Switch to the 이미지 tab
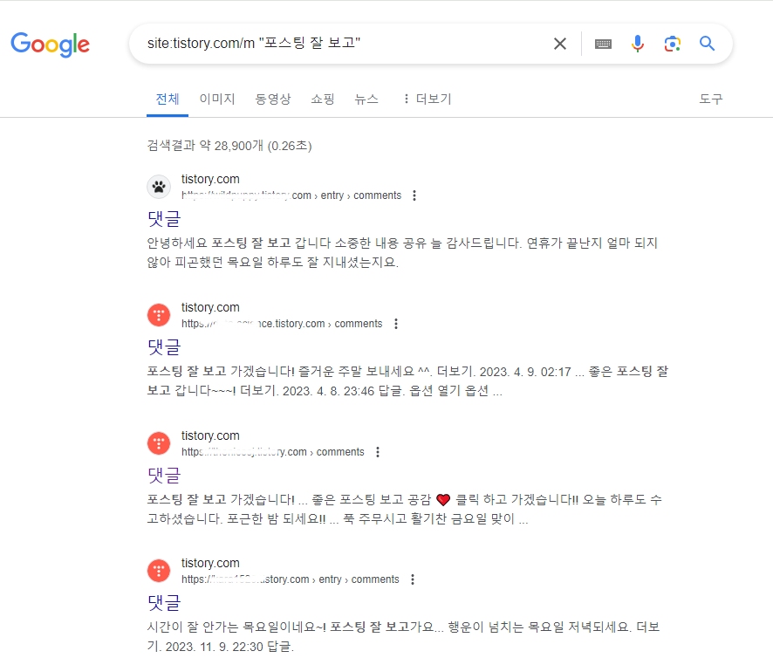The height and width of the screenshot is (658, 773). tap(217, 99)
